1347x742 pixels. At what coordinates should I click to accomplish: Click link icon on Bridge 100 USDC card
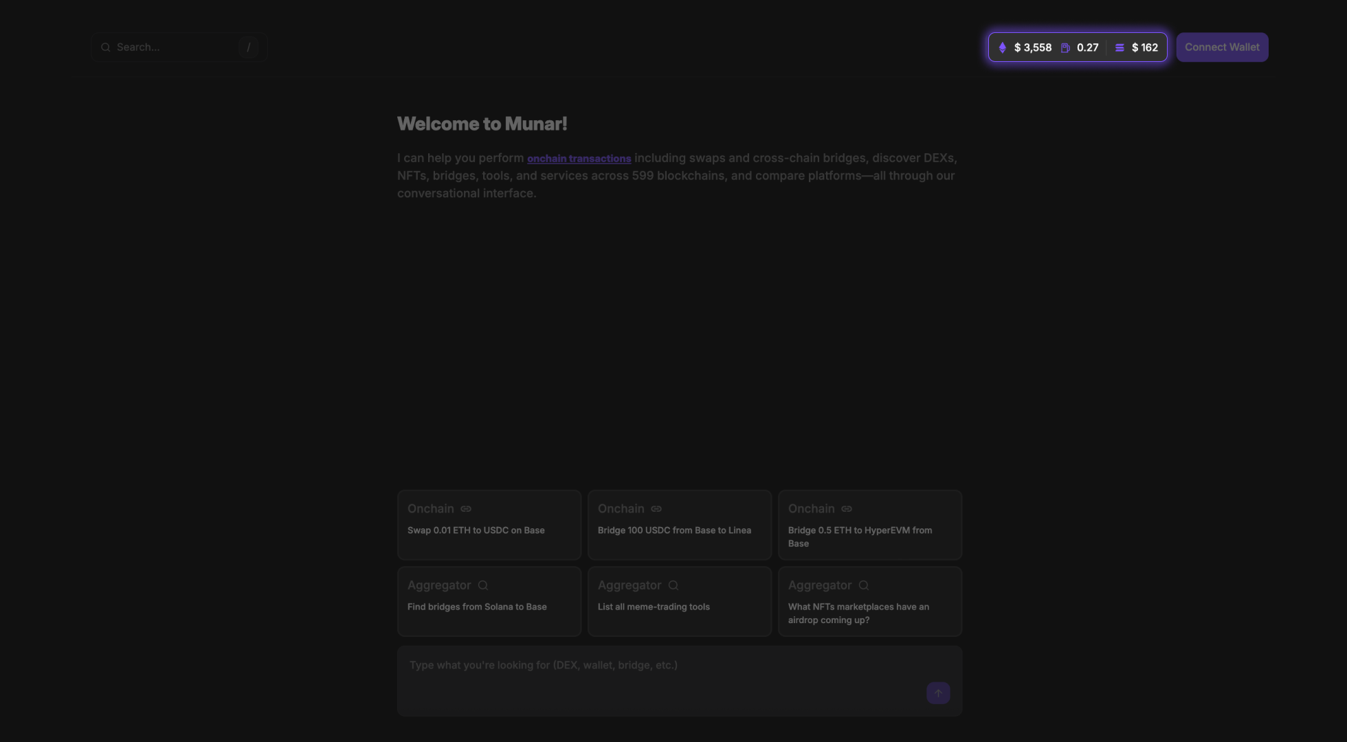656,509
